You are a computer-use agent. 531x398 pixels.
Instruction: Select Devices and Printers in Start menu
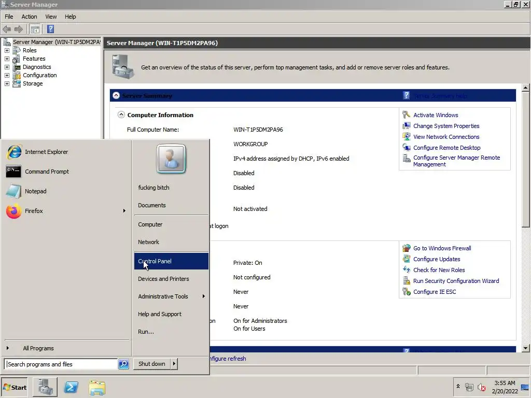pos(171,279)
